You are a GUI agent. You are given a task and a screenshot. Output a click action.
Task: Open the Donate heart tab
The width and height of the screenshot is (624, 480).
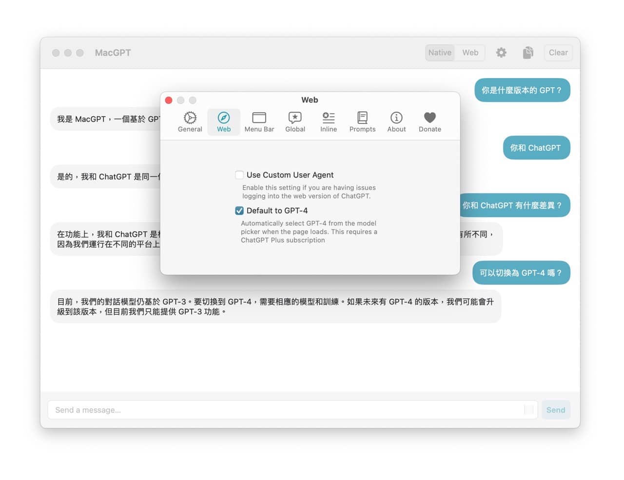coord(429,122)
